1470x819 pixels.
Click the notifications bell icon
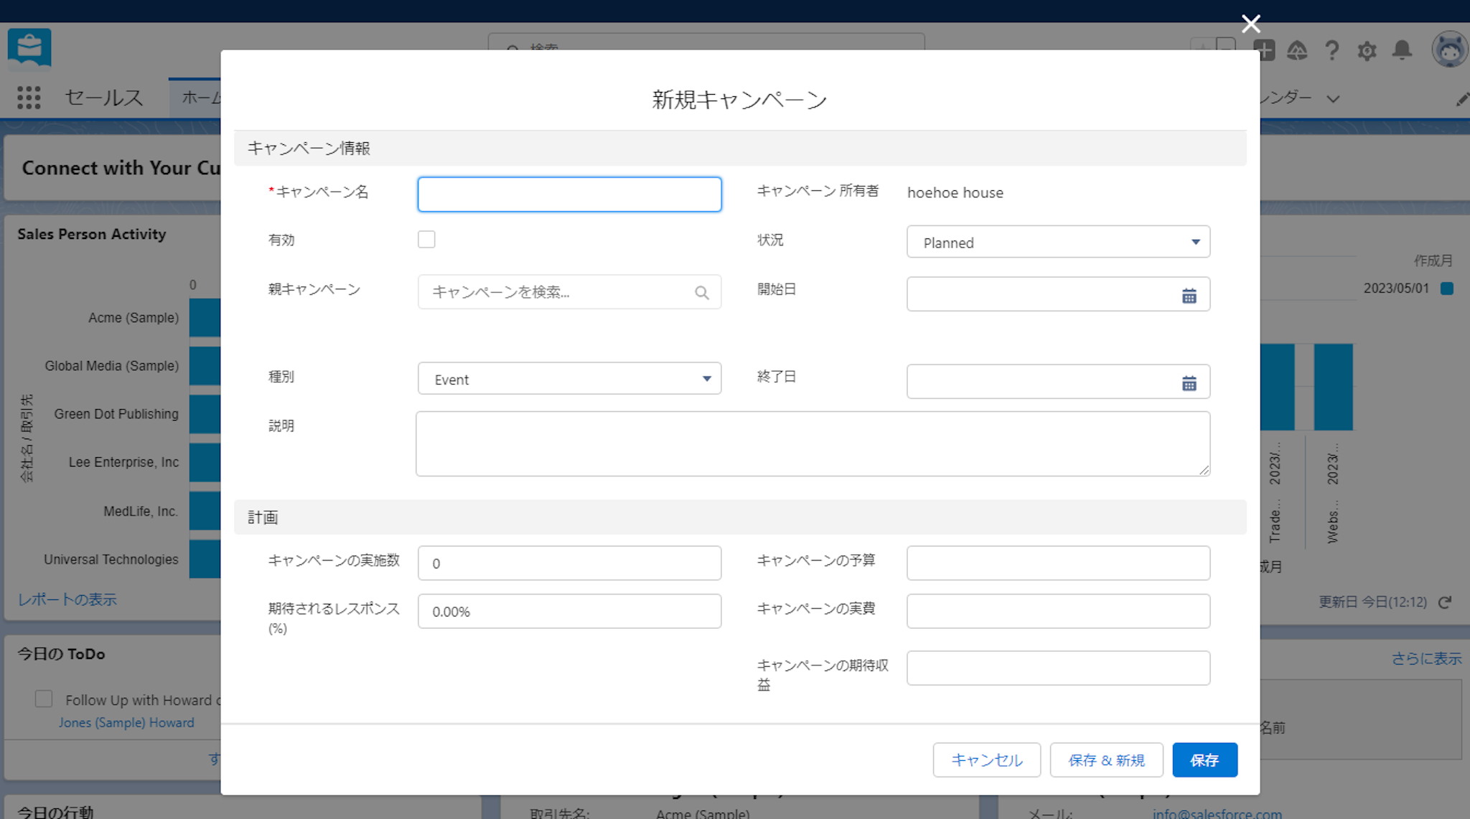click(1402, 50)
